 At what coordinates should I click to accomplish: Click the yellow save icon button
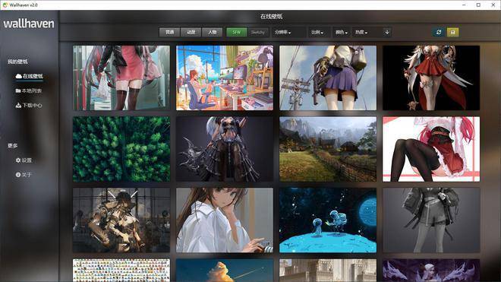coord(452,32)
